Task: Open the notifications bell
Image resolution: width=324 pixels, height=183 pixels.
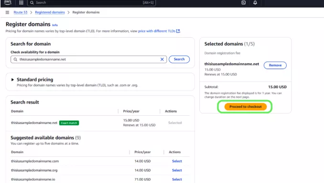Action: 255,3
